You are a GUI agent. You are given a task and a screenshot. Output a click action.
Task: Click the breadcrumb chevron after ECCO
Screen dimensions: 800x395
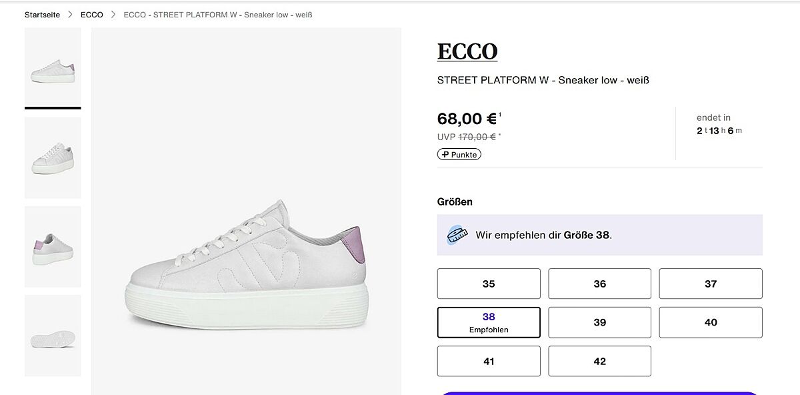click(x=113, y=15)
